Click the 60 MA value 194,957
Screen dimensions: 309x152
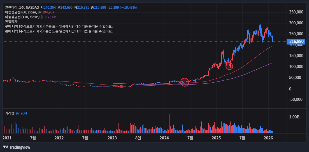pos(48,12)
